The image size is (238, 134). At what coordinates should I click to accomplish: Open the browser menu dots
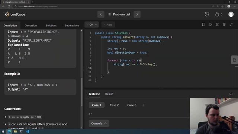point(234,6)
